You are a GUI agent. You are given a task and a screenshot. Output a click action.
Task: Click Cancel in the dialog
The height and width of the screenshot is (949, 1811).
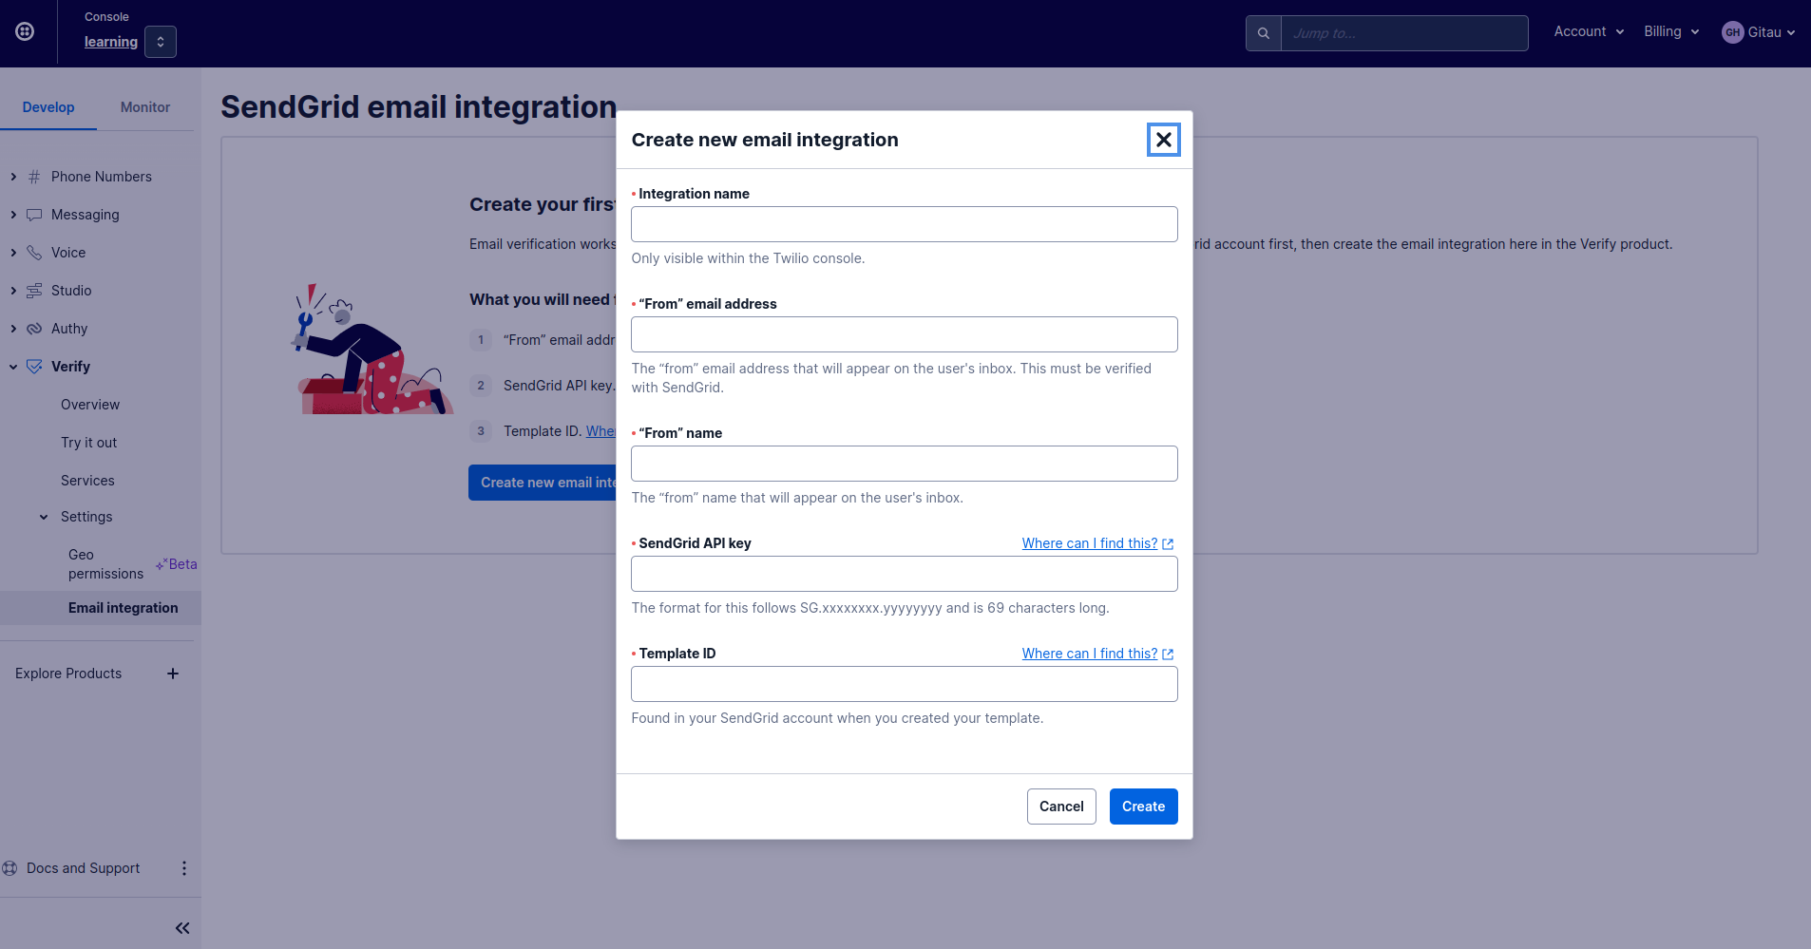[1061, 807]
